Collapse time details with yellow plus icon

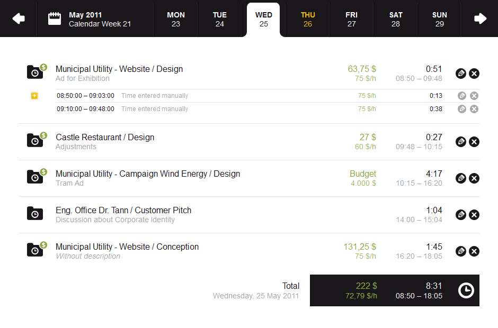click(34, 96)
